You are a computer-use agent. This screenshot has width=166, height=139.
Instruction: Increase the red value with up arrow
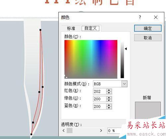coord(109,90)
